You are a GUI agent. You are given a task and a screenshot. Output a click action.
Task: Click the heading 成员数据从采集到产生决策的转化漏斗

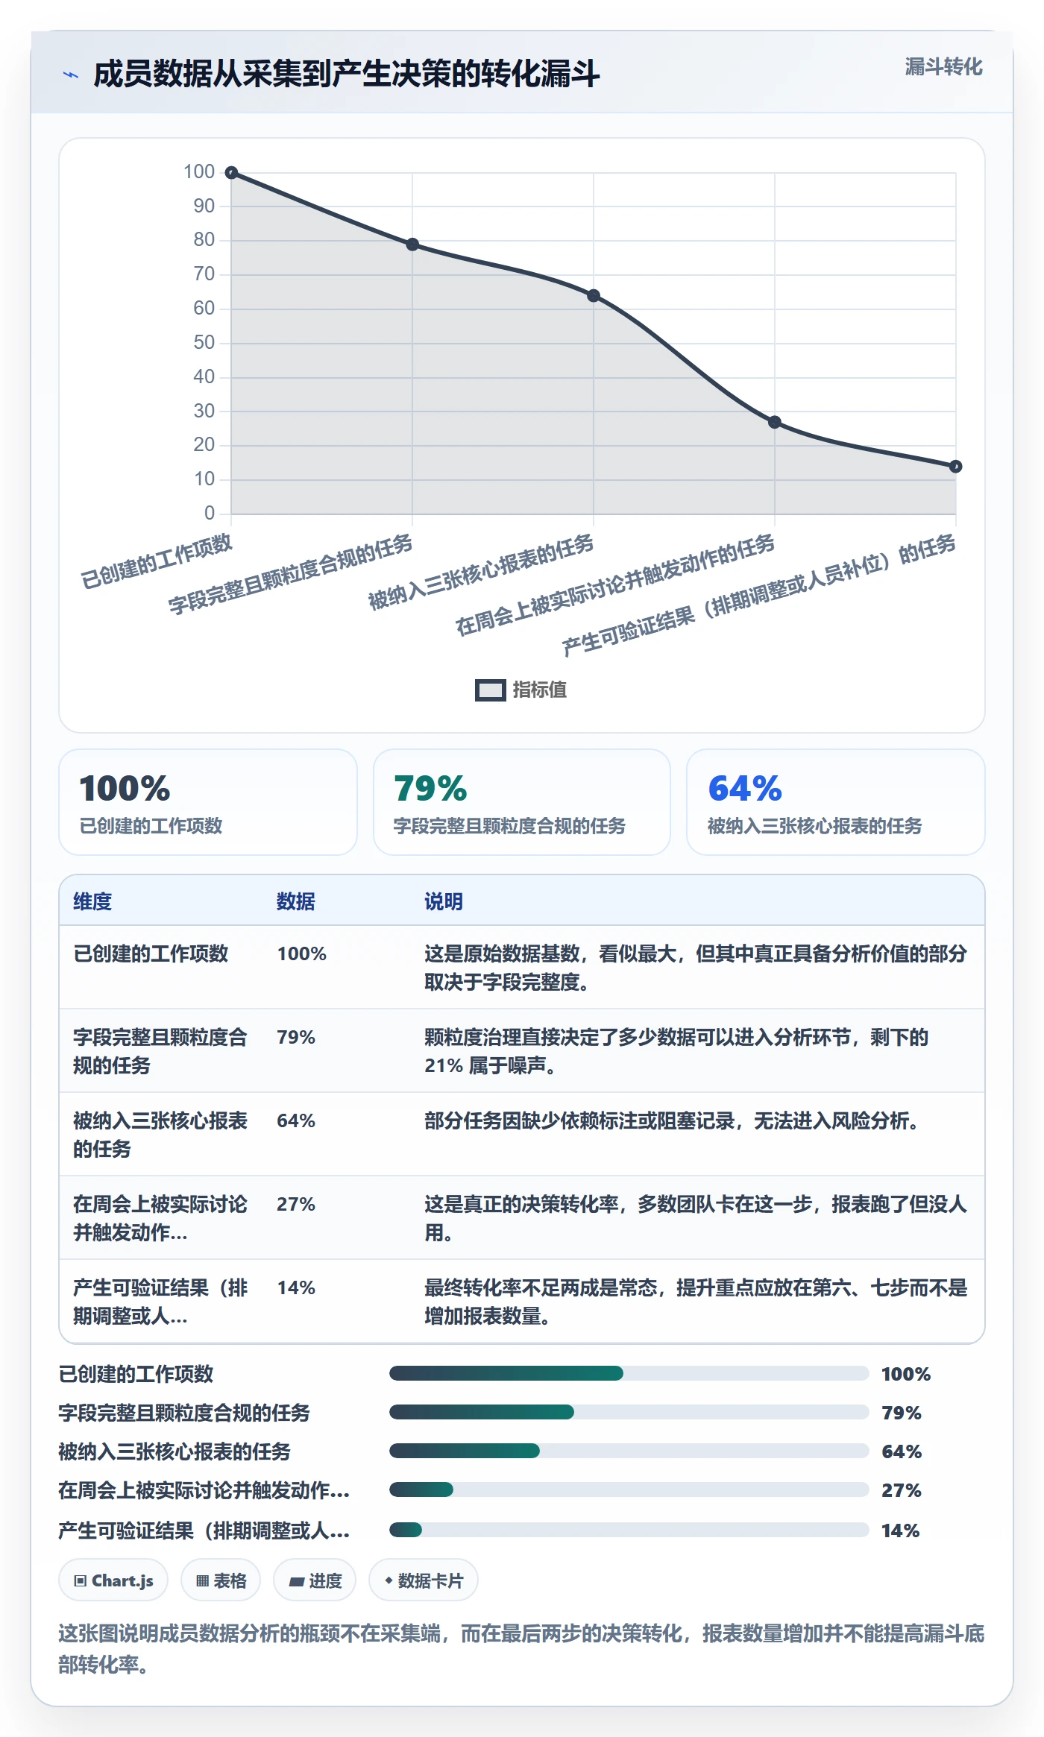tap(347, 75)
